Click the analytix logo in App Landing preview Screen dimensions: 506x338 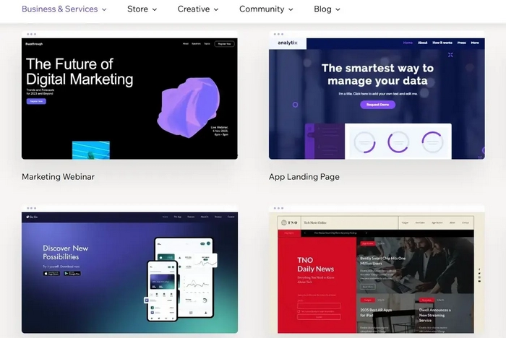pyautogui.click(x=288, y=43)
